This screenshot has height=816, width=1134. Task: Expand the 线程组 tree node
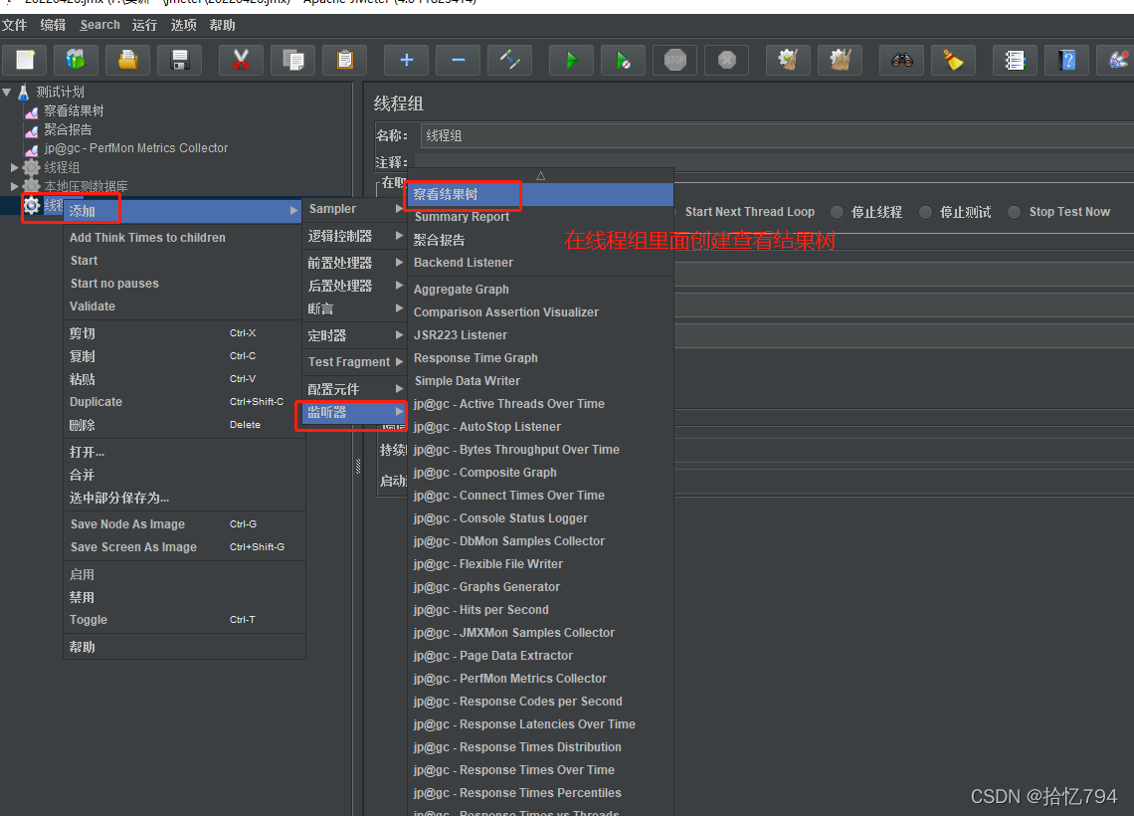click(15, 167)
